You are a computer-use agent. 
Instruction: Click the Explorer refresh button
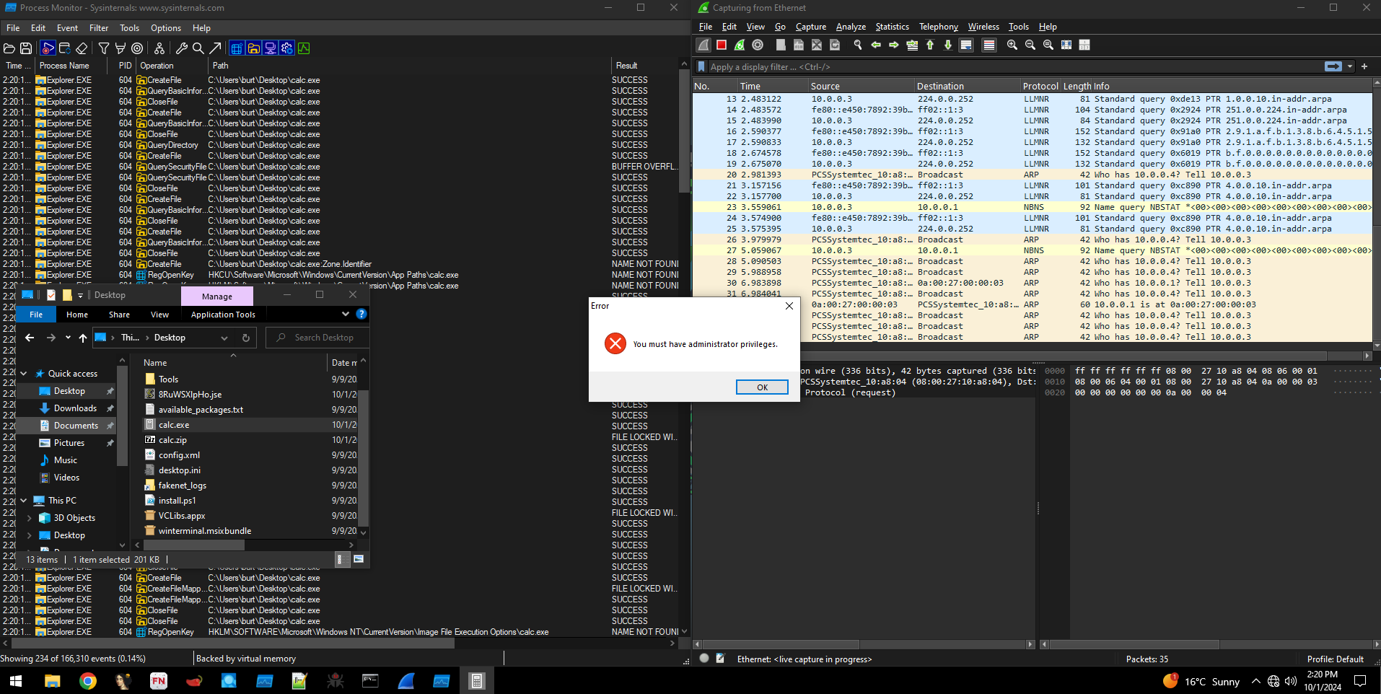(246, 338)
